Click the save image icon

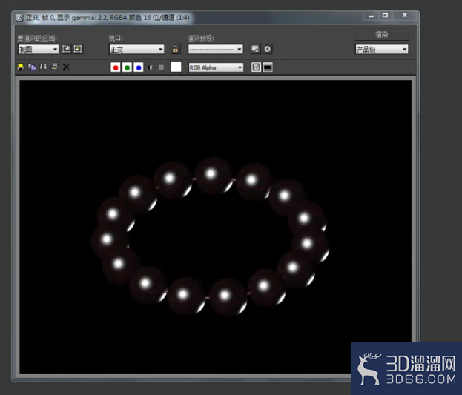tap(21, 67)
